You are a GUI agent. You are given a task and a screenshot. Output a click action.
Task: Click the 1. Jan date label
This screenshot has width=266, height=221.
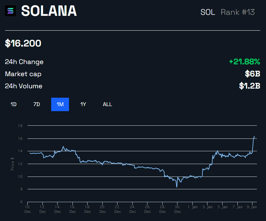[x=193, y=207]
